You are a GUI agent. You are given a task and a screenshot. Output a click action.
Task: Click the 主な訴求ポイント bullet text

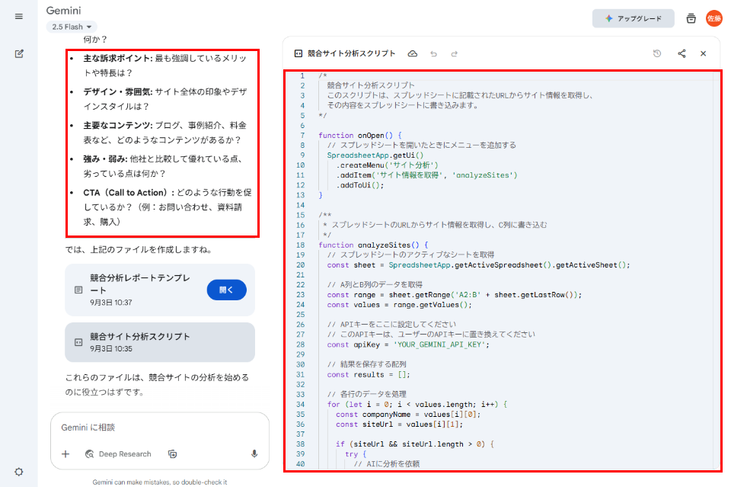[165, 66]
